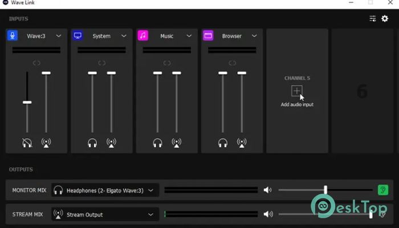Mute Music channel in stream mix
The height and width of the screenshot is (228, 399).
(x=177, y=142)
